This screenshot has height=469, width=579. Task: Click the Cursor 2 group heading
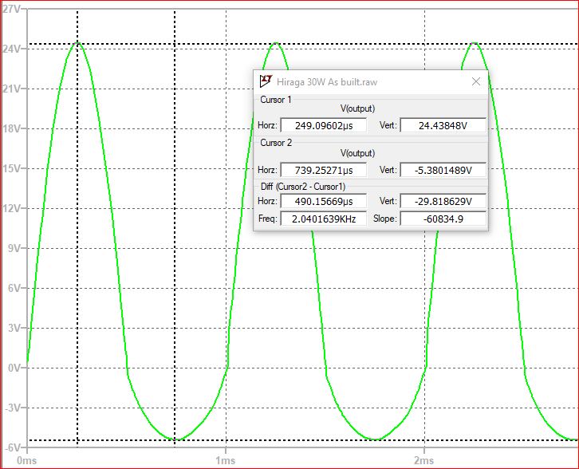point(276,143)
